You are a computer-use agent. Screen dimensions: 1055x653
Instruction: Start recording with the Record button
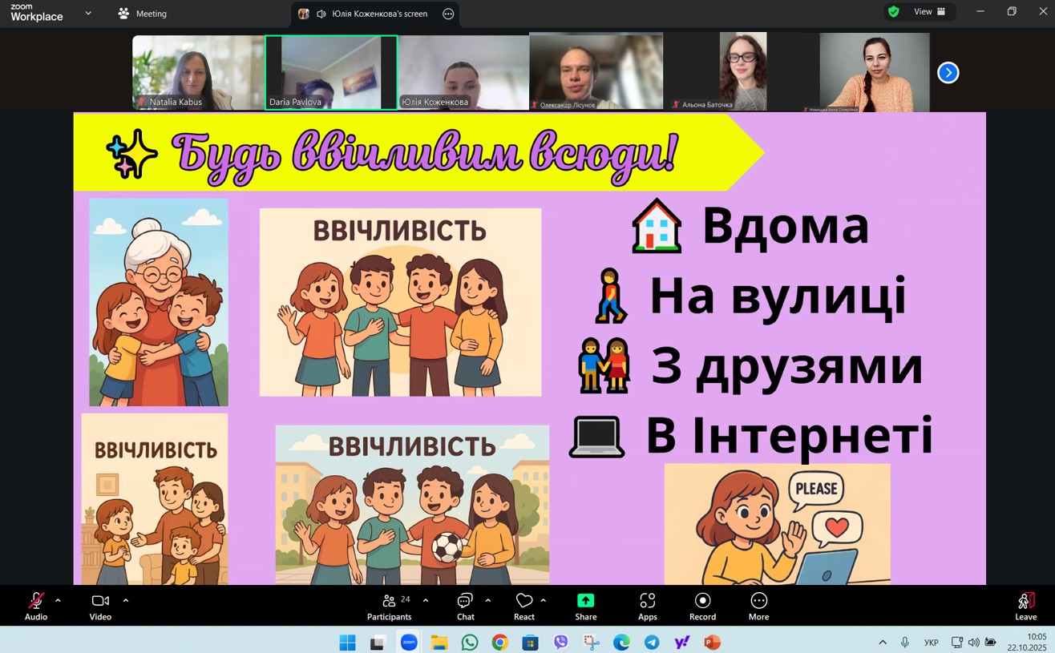[702, 606]
